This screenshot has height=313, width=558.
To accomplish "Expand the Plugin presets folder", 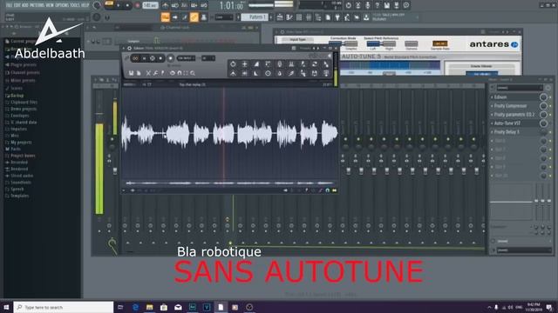I will 24,65.
